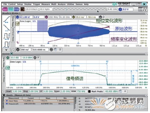
Task: Click the 40.0 kpts memory depth field
Action: click(46, 9)
